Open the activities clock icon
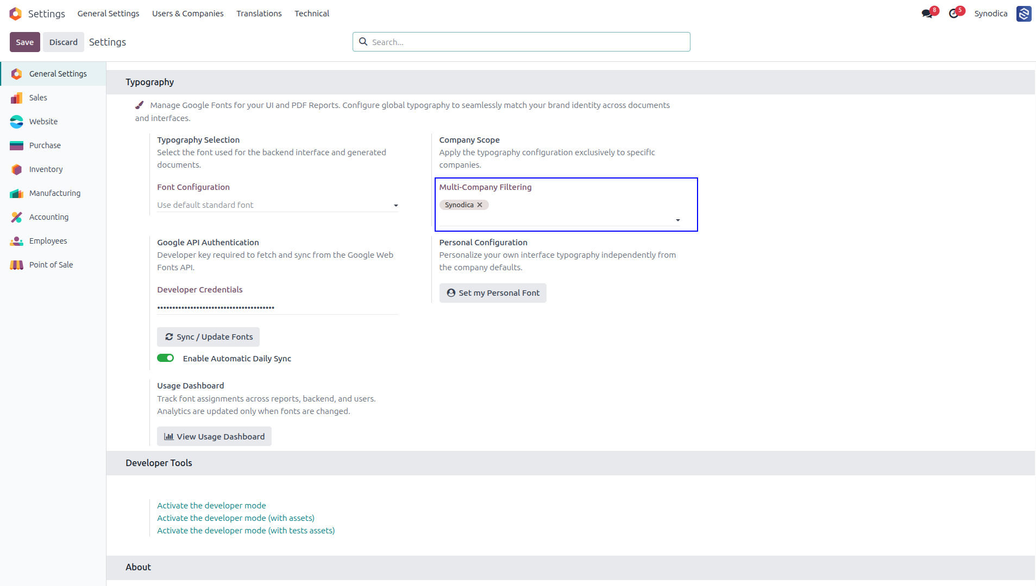This screenshot has width=1036, height=586. pyautogui.click(x=953, y=14)
